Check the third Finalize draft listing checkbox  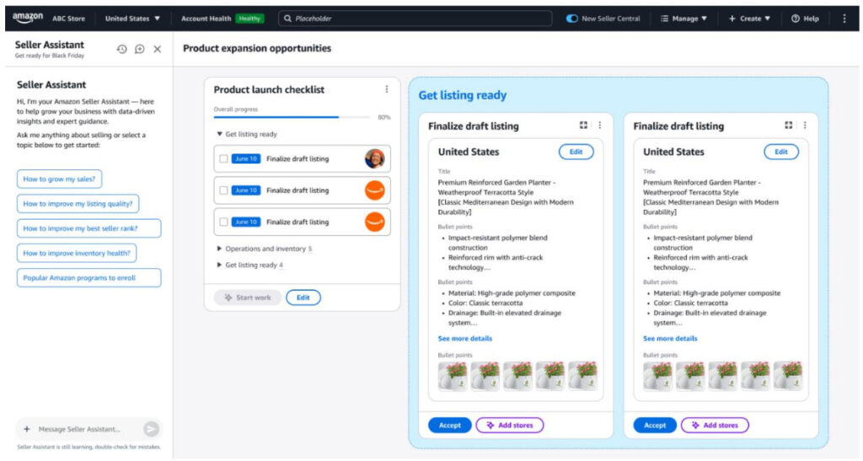223,222
